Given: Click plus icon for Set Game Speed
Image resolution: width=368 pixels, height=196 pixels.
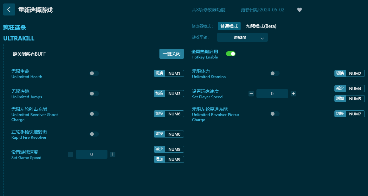Looking at the screenshot, I should (113, 154).
